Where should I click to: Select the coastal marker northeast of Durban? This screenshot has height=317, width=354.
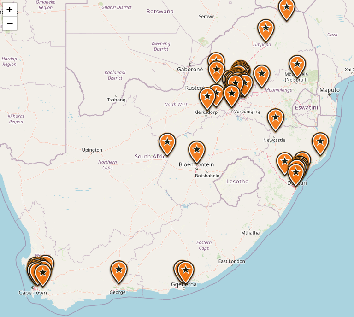click(x=320, y=144)
